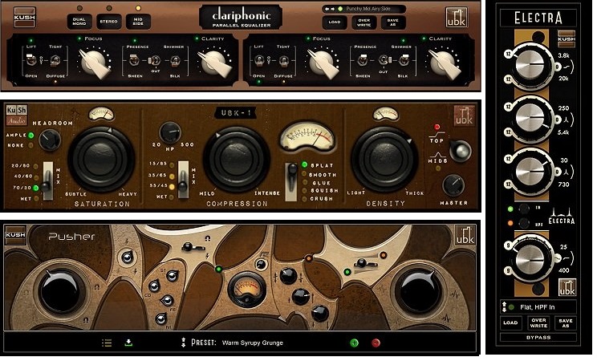Click red minus button on Pusher
This screenshot has height=361, width=597.
click(x=376, y=343)
